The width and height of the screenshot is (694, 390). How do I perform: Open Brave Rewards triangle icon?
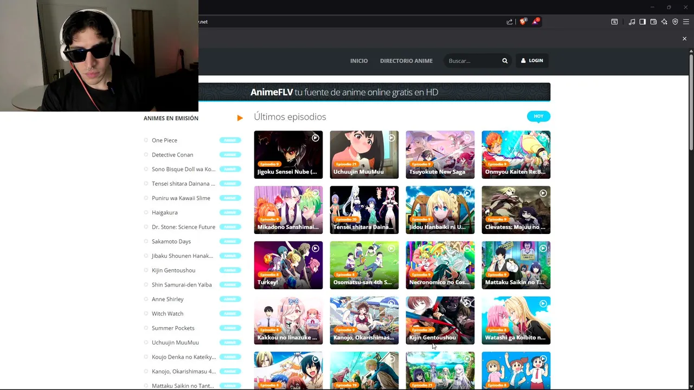[536, 22]
